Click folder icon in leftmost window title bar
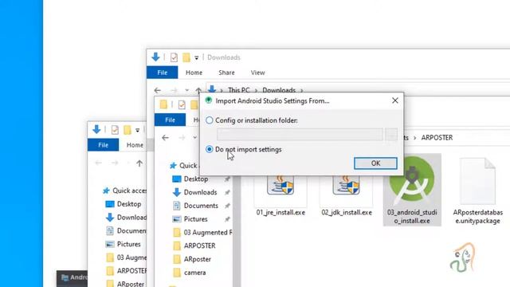 pos(127,130)
